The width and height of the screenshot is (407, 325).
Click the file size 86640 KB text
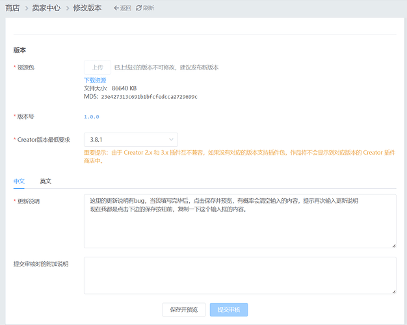pyautogui.click(x=124, y=88)
